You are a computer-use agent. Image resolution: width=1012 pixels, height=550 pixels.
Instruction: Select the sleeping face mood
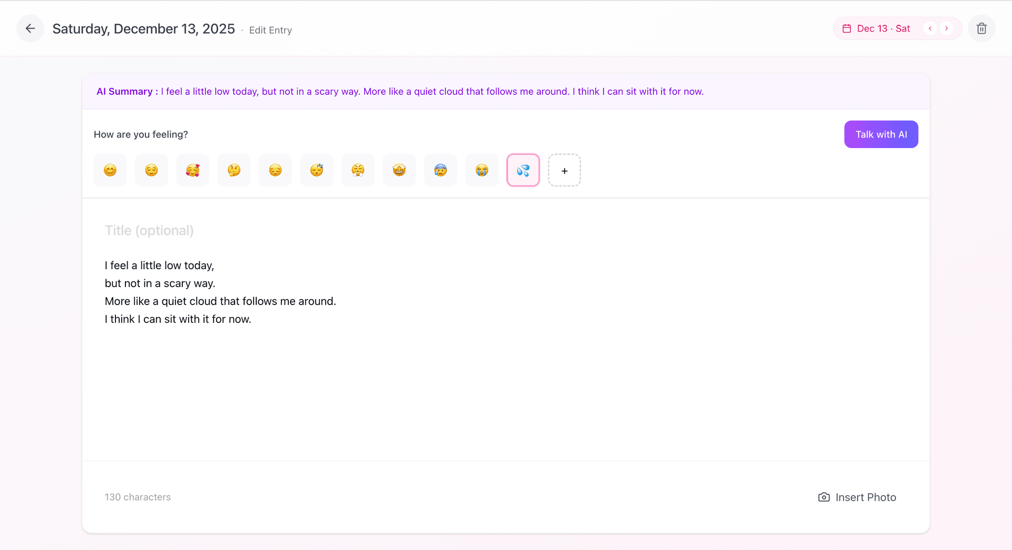click(317, 170)
